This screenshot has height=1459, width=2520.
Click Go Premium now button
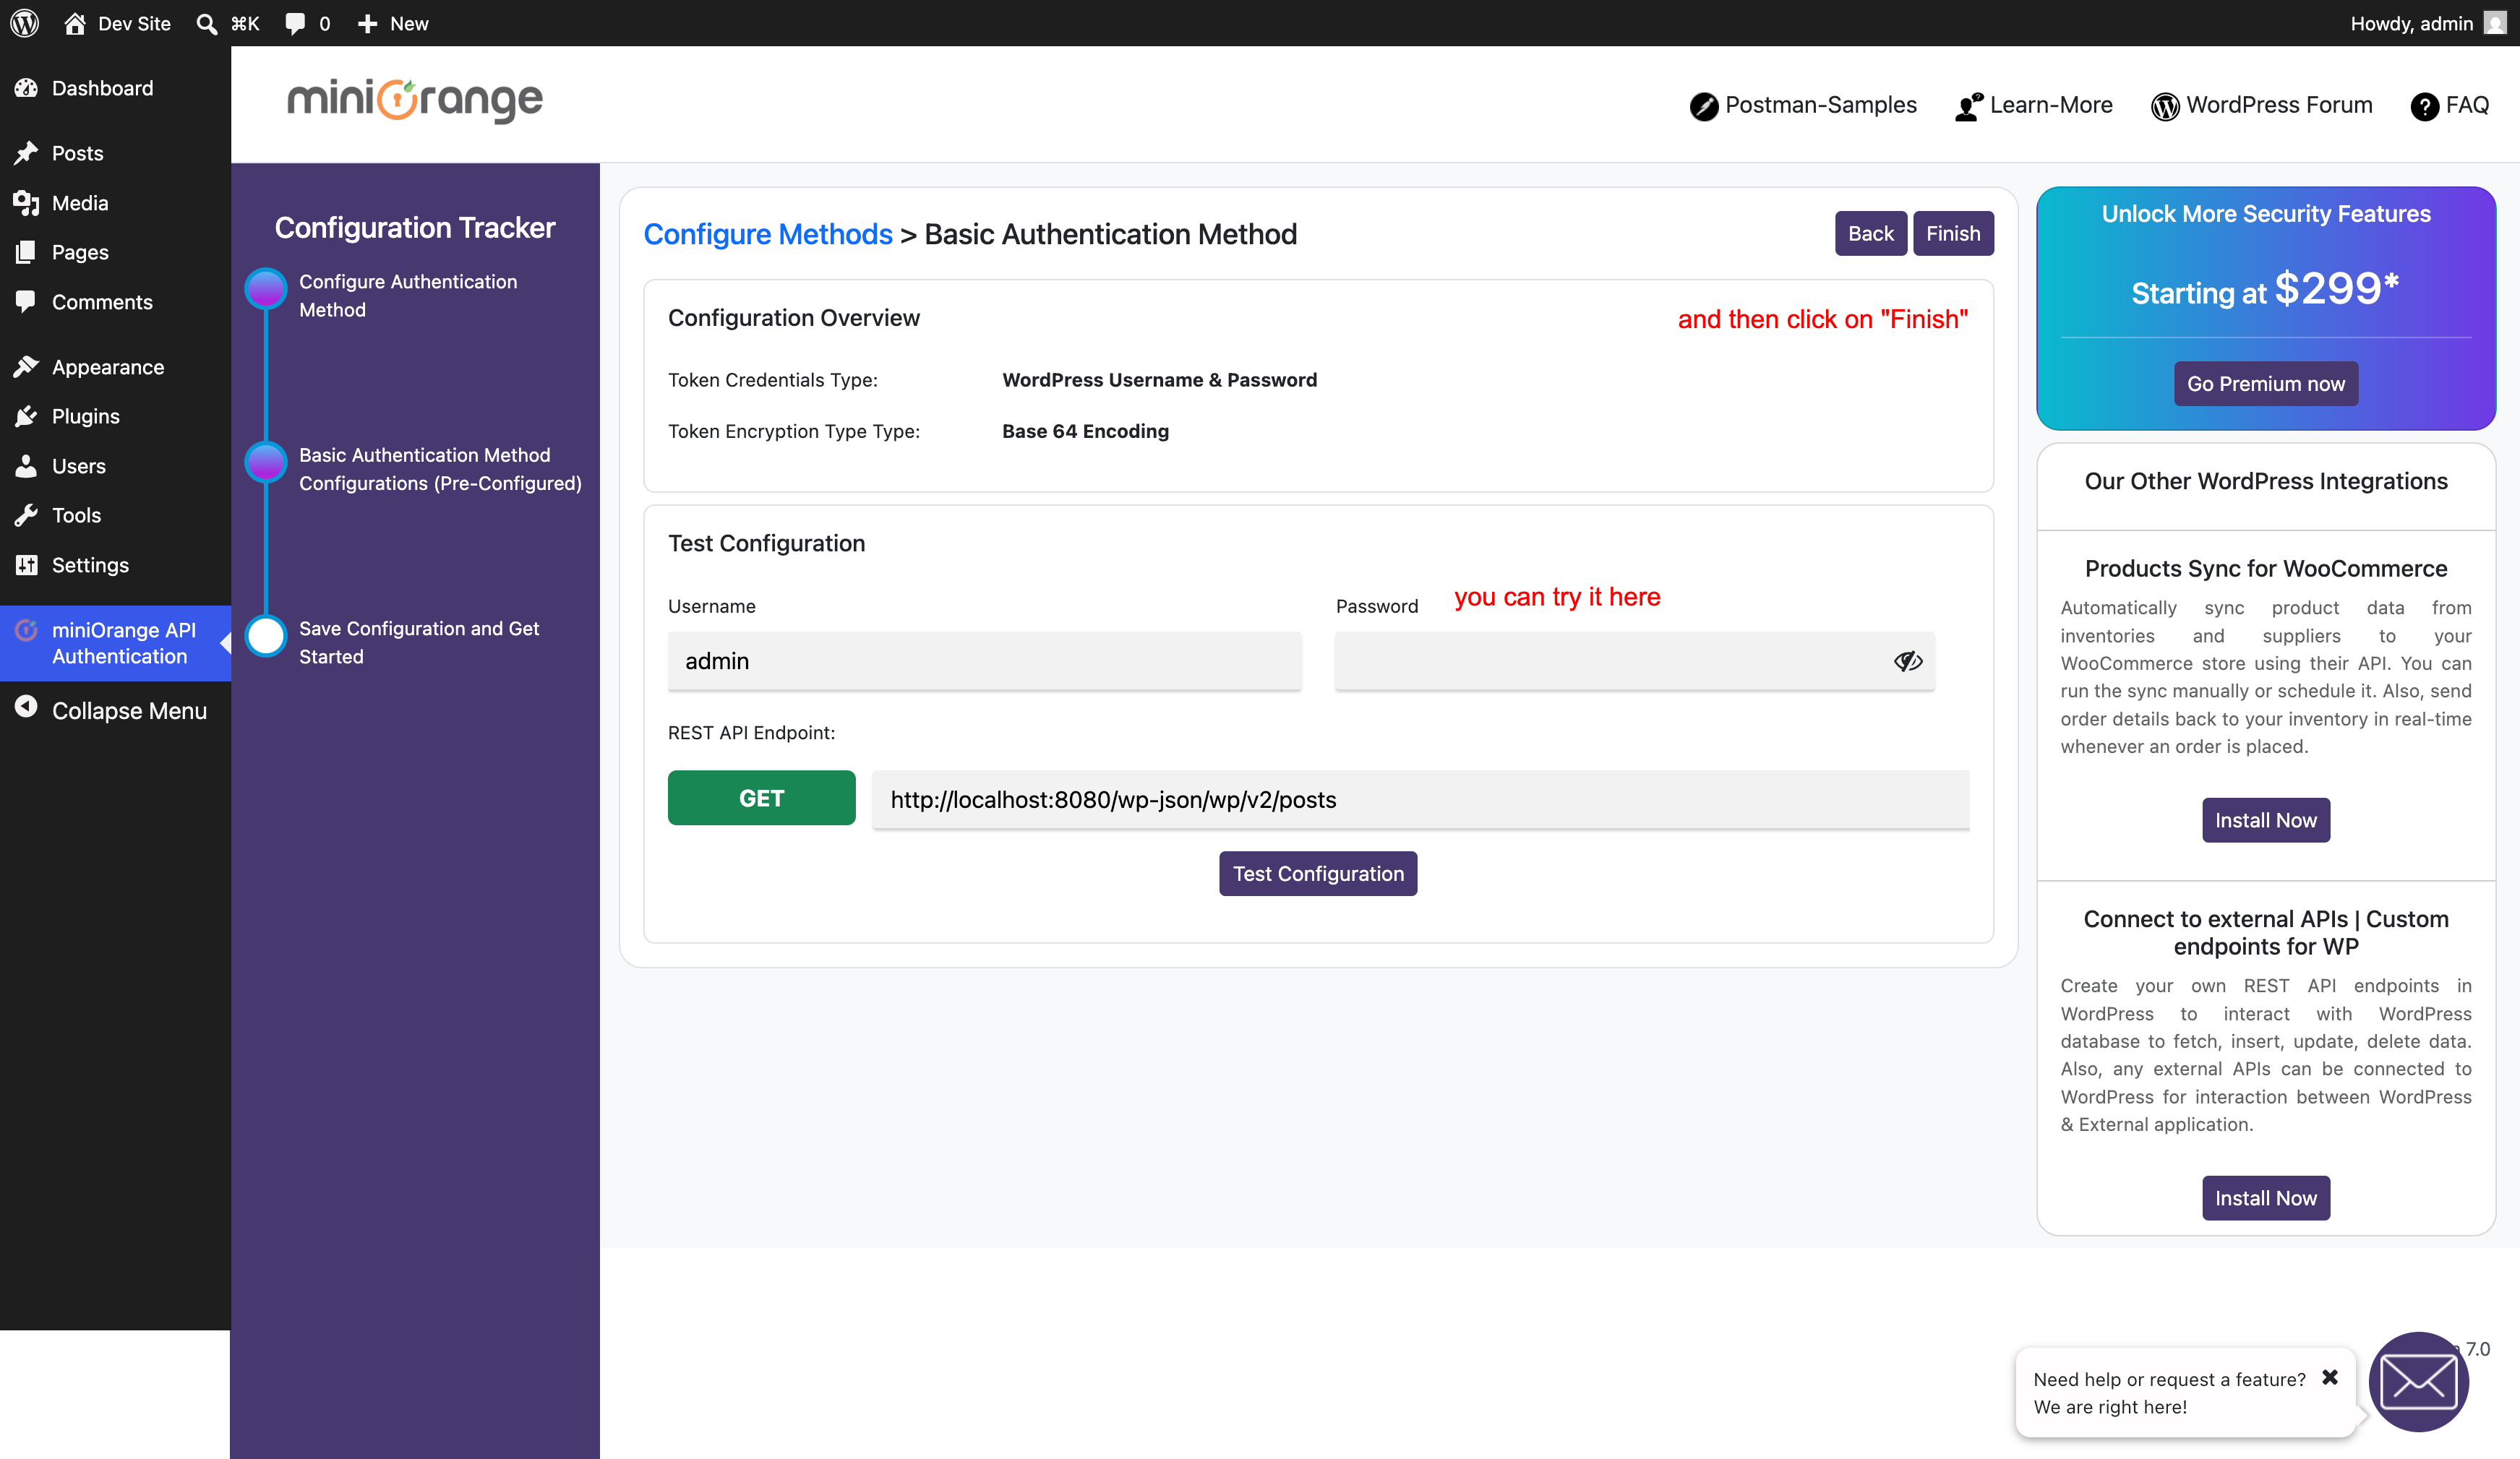(x=2265, y=384)
